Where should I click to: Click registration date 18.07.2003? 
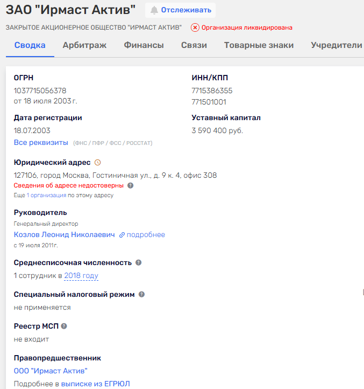pyautogui.click(x=32, y=131)
